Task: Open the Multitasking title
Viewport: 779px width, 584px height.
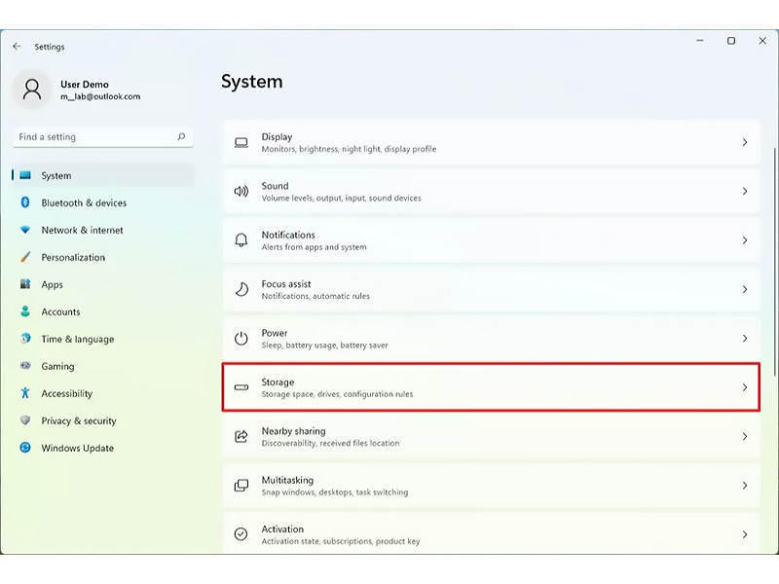Action: (287, 480)
